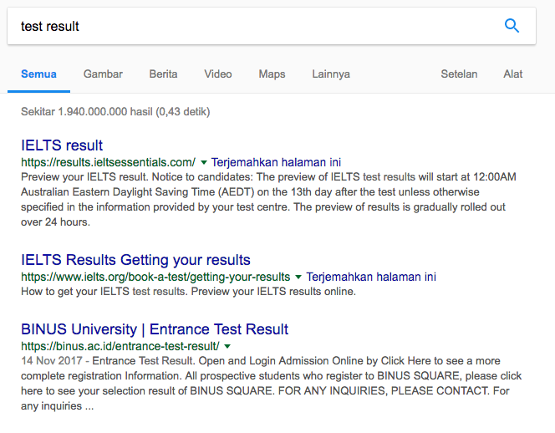The width and height of the screenshot is (555, 433).
Task: Switch to the Video tab
Action: (218, 74)
